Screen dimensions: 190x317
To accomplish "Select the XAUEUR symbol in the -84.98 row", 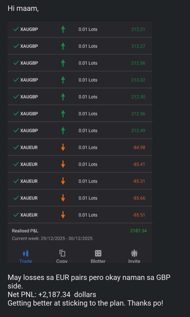I will point(29,147).
